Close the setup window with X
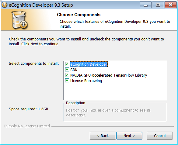The width and height of the screenshot is (178, 145). tap(170, 5)
